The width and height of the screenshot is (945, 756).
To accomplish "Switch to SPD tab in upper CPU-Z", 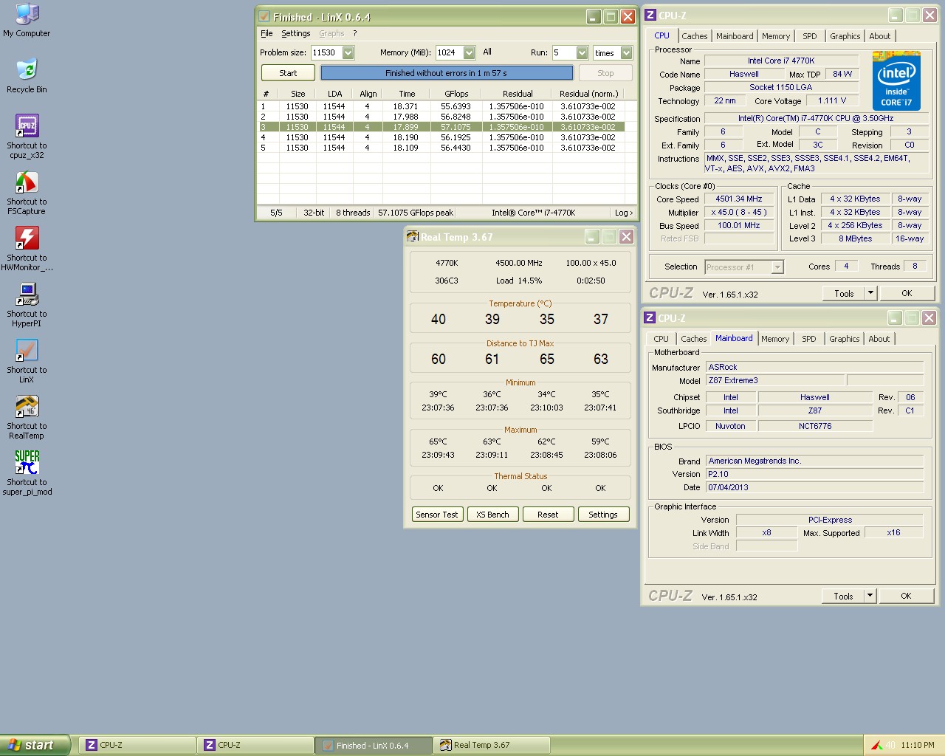I will pos(810,36).
